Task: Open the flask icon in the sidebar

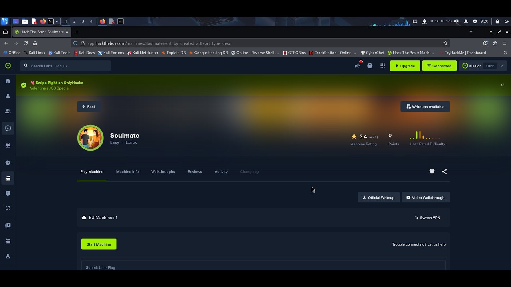Action: pyautogui.click(x=8, y=256)
